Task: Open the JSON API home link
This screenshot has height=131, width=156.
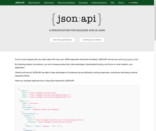Action: click(20, 3)
